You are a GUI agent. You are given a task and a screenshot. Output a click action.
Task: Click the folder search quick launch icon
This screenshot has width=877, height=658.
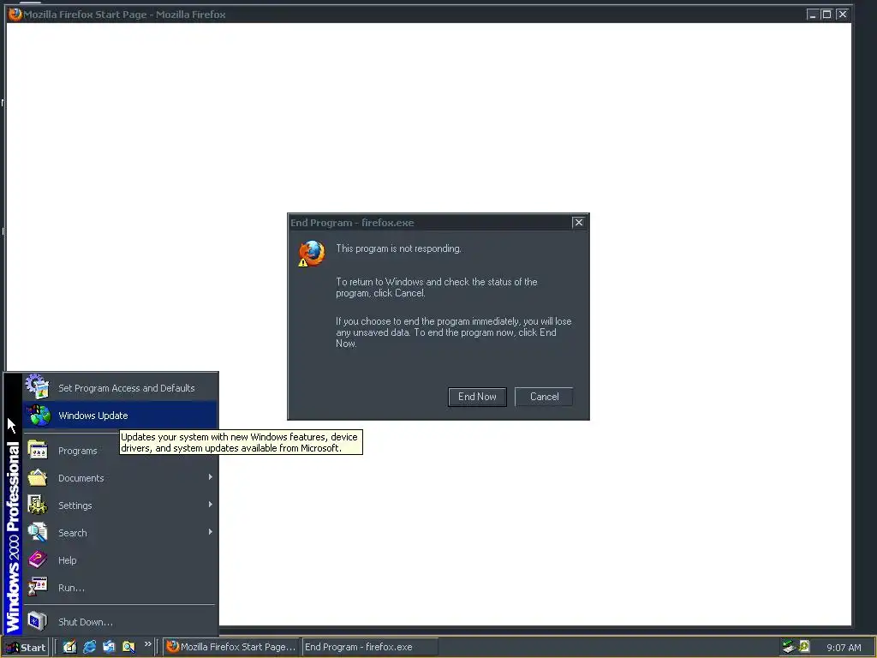[128, 647]
